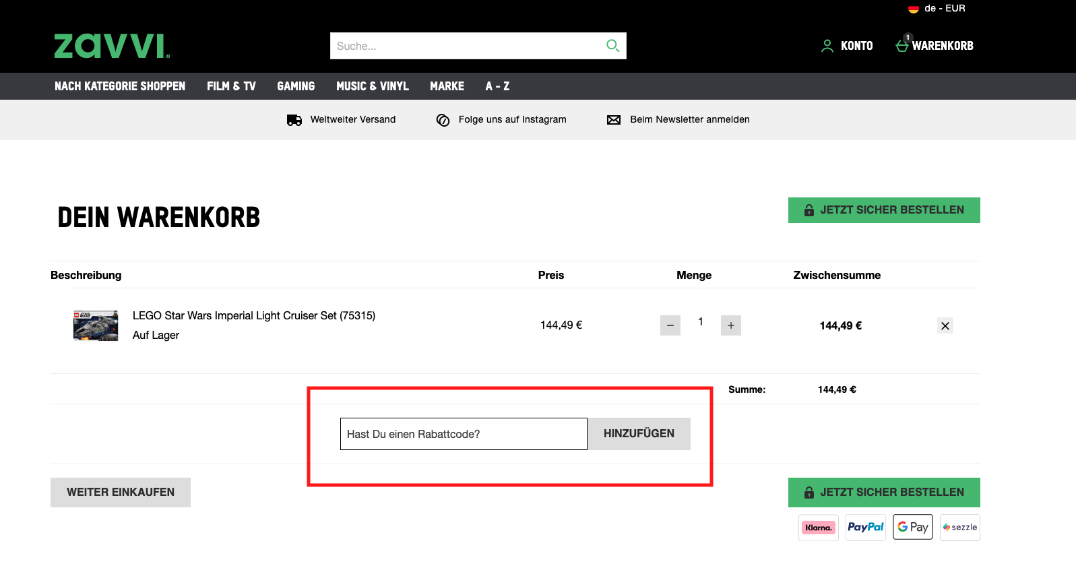Viewport: 1076px width, 572px height.
Task: Open the Marke menu
Action: 447,86
